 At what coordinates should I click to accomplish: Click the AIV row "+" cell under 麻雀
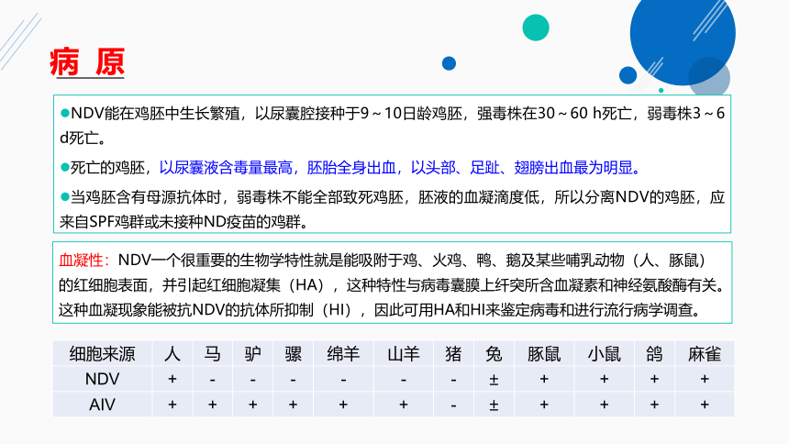coord(705,405)
